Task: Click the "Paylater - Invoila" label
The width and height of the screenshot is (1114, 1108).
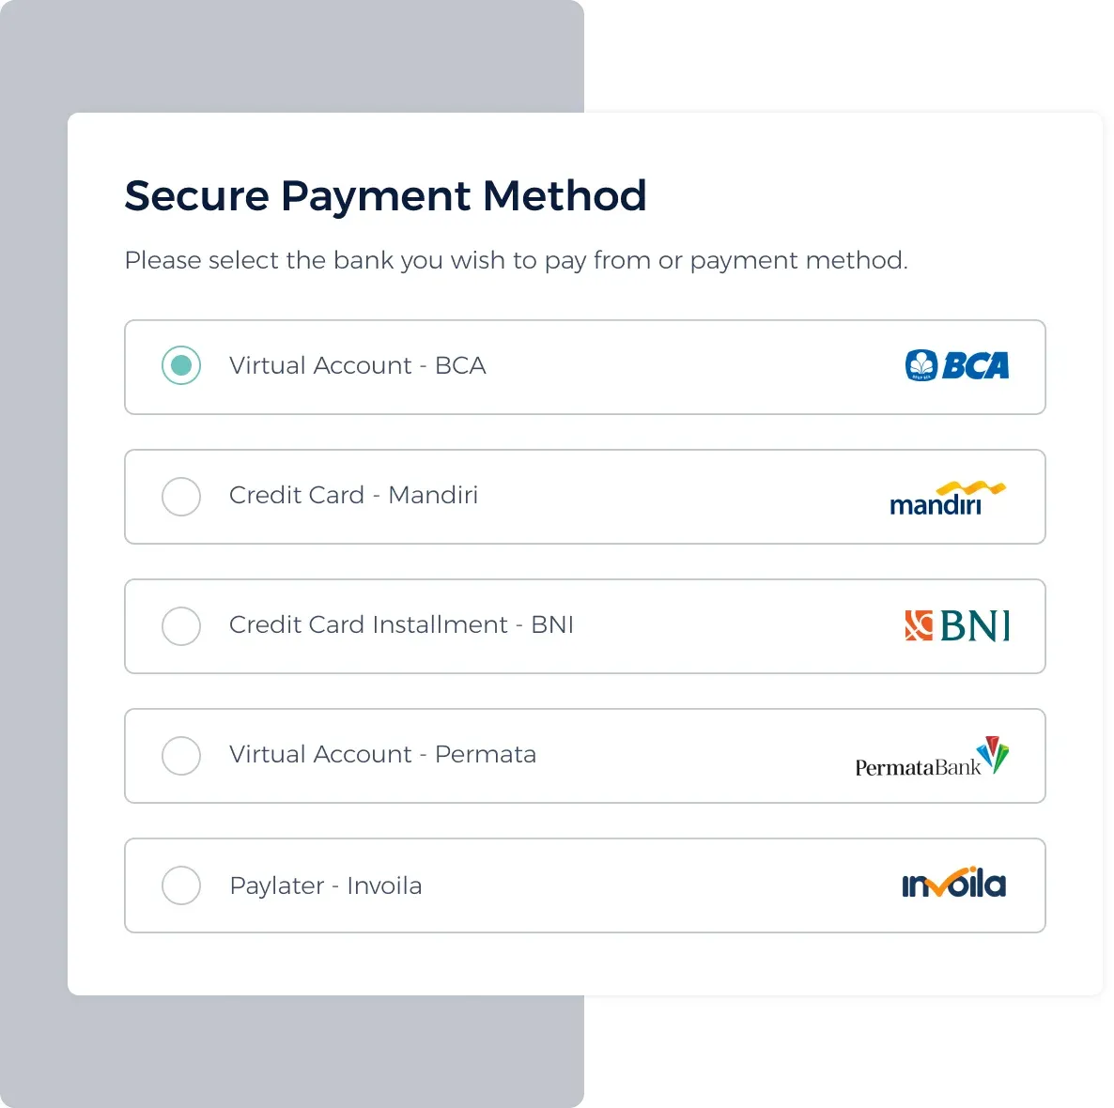Action: (x=325, y=885)
